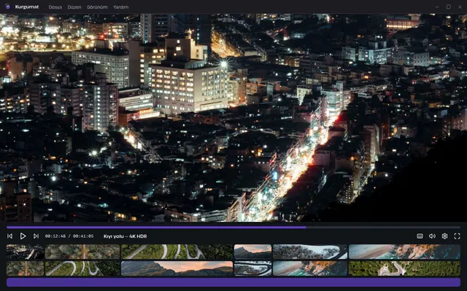Seek by clicking the purple progress bar

pyautogui.click(x=233, y=228)
